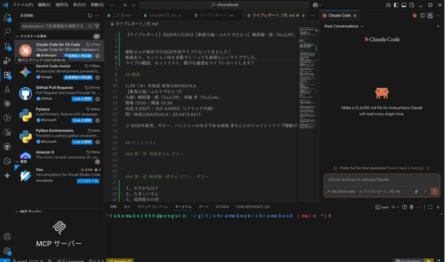Viewport: 445px width, 262px height.
Task: Open the Explorer view in activity bar
Action: pyautogui.click(x=7, y=18)
